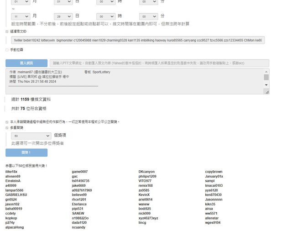
Task: Click the 匯入網頁 import button
Action: [x=26, y=63]
